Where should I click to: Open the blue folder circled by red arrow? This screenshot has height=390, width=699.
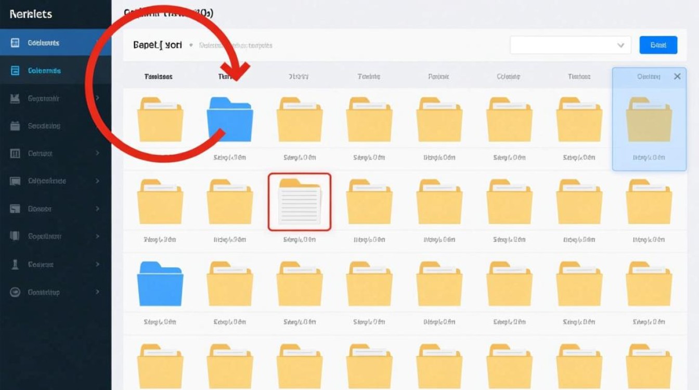click(x=229, y=120)
